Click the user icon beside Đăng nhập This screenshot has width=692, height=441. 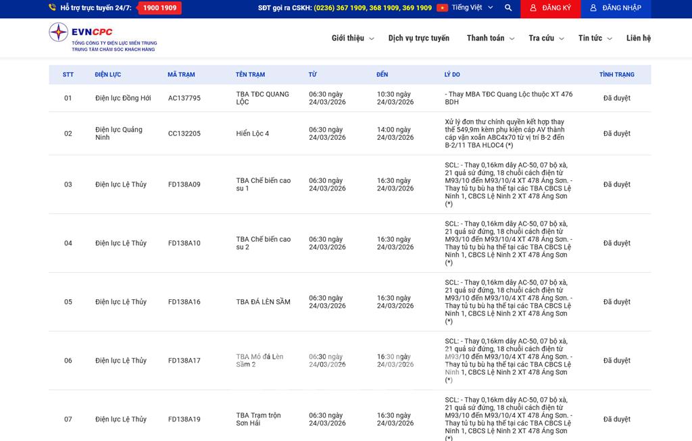[593, 8]
